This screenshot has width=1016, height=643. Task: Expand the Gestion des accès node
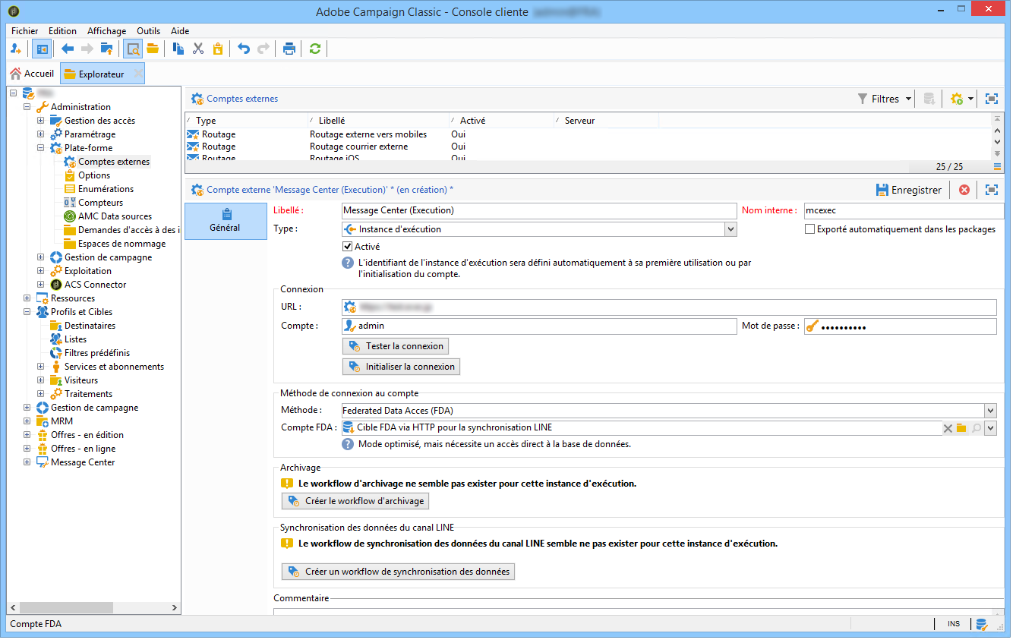click(40, 121)
